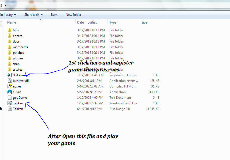Click the snap folder icon
The width and height of the screenshot is (230, 160).
[10, 64]
